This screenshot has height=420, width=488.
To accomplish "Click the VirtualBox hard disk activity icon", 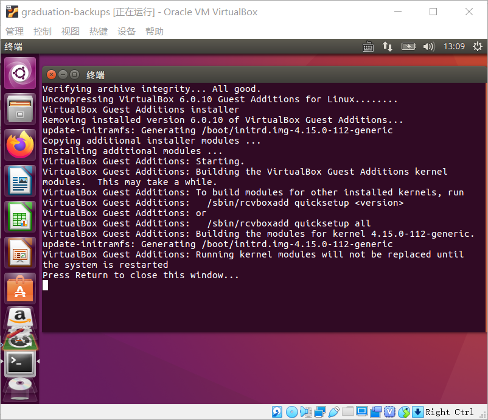I will pyautogui.click(x=277, y=412).
